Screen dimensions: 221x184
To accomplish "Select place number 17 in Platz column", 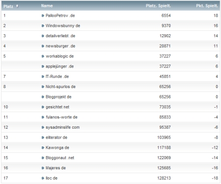I will (6, 178).
